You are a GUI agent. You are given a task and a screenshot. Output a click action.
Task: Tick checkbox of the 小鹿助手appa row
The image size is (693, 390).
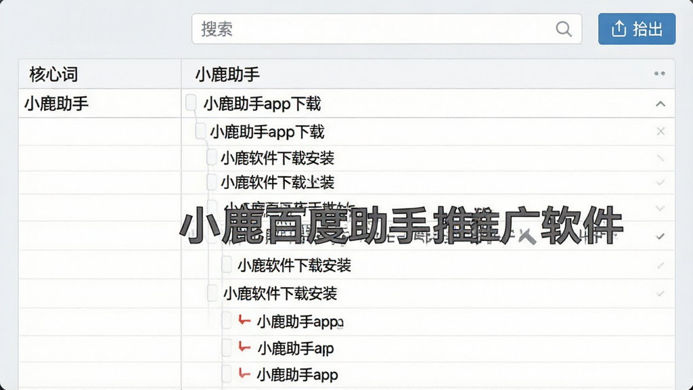(227, 321)
